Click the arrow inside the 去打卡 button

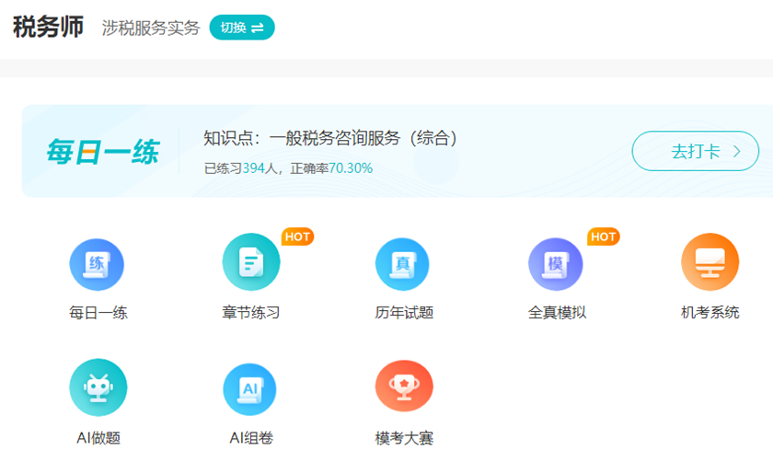737,152
